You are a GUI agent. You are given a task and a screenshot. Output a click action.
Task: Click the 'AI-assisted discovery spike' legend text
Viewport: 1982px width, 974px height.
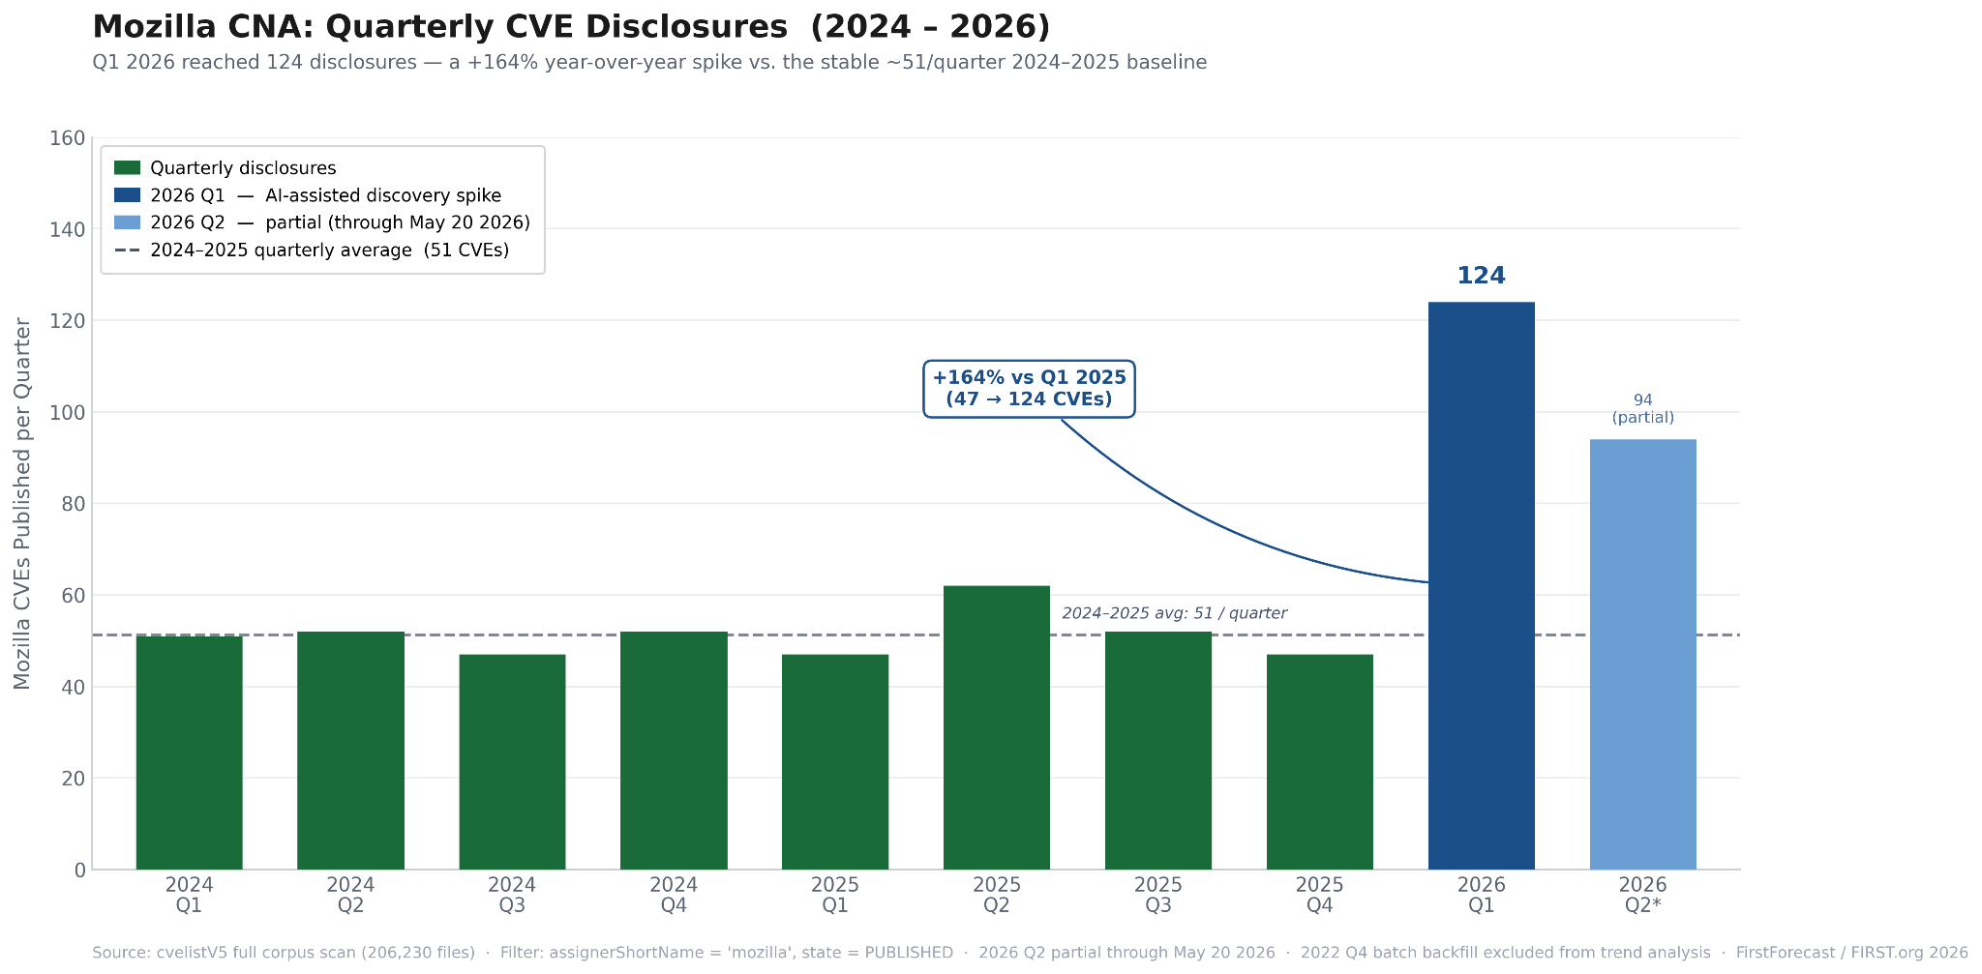pos(383,195)
